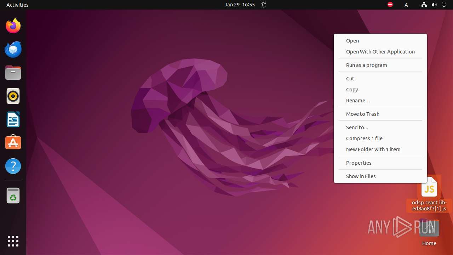This screenshot has height=255, width=453.
Task: Open Firefox from the dock
Action: (13, 26)
